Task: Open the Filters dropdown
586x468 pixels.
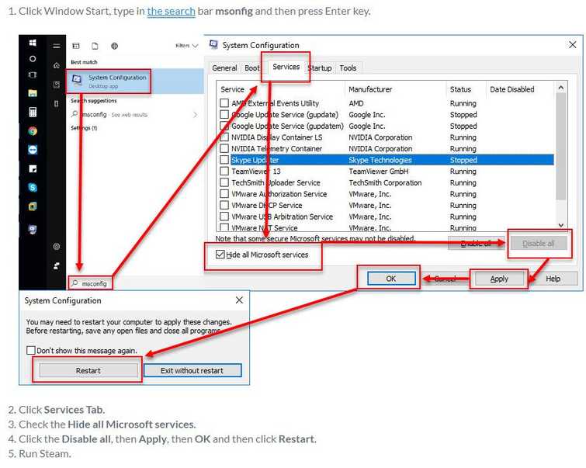Action: point(186,46)
